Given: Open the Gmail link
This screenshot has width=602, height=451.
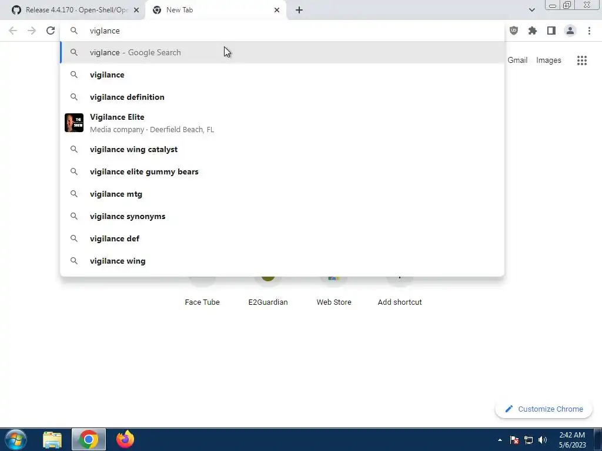Looking at the screenshot, I should point(517,60).
